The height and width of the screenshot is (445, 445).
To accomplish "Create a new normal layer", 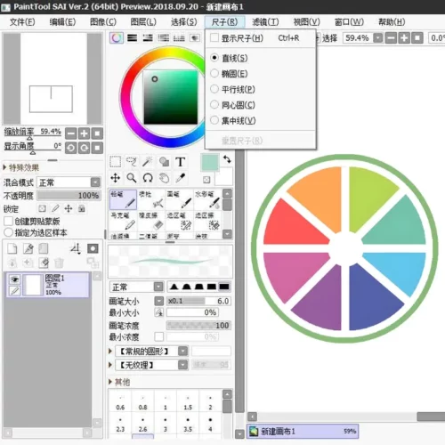I will 12,248.
